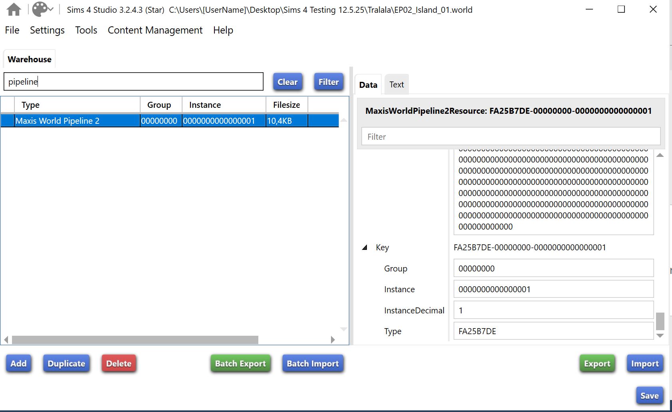The width and height of the screenshot is (672, 412).
Task: Click the properties panel scroll down arrow
Action: point(660,336)
